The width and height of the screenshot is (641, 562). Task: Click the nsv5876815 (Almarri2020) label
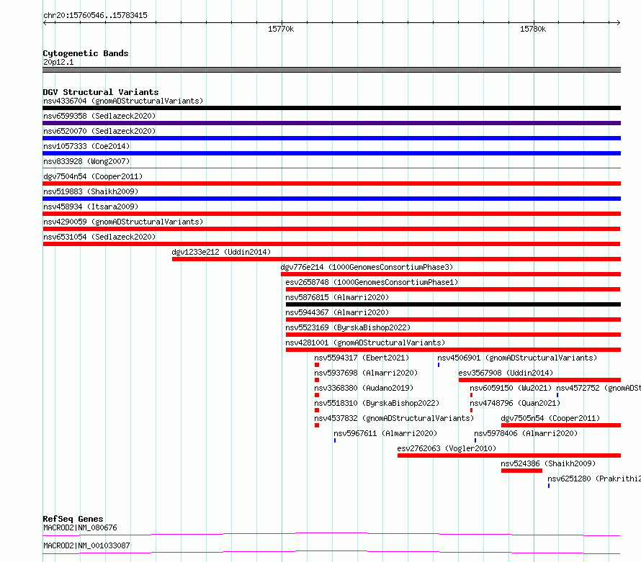click(x=337, y=297)
